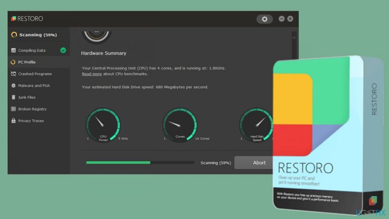Open Broken Registry section
Screen dimensions: 389x219
point(38,109)
